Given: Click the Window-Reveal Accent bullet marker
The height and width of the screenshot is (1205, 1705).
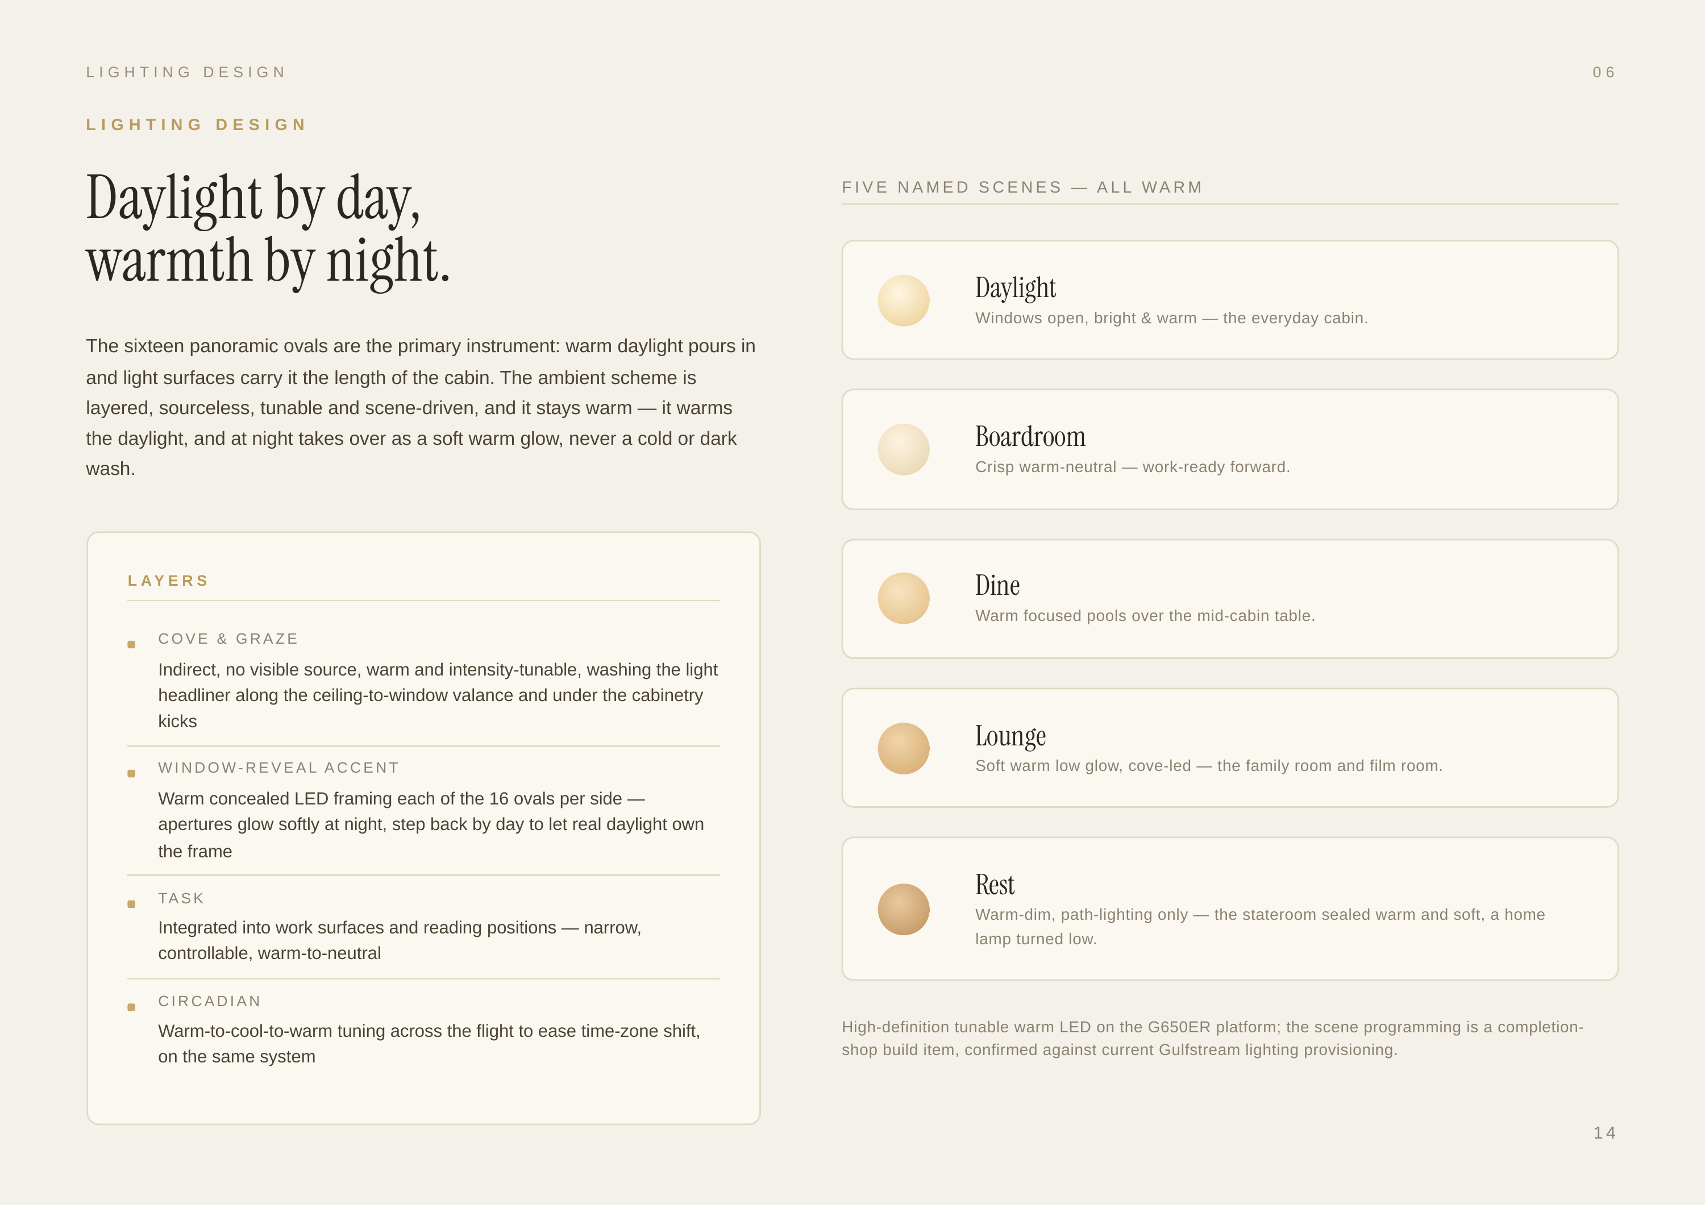Looking at the screenshot, I should point(131,774).
